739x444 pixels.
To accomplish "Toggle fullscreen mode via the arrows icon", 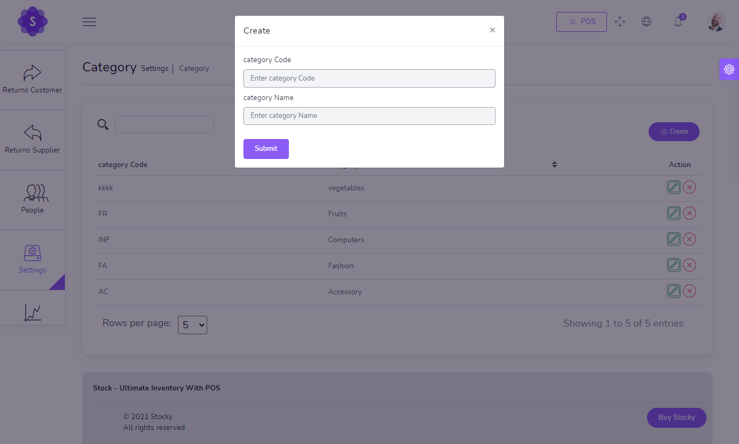I will (x=620, y=21).
